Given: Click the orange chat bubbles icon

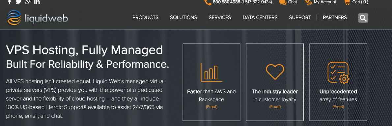Looking at the screenshot, I should click(x=283, y=2).
